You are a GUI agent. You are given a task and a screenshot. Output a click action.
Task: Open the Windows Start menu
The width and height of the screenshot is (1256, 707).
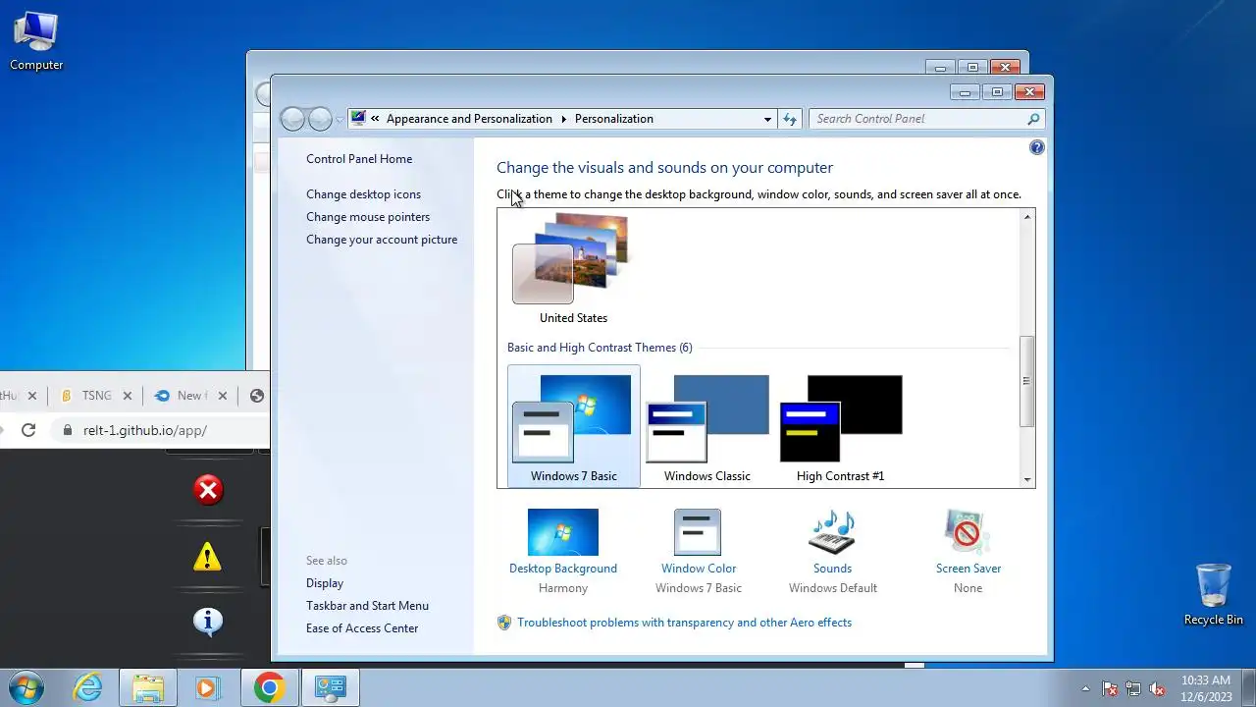[x=26, y=687]
